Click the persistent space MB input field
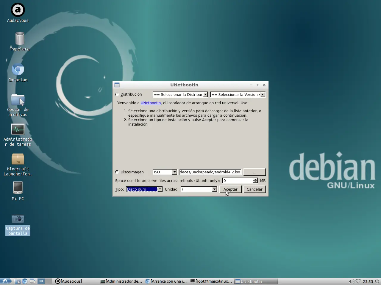381x285 pixels. click(238, 180)
